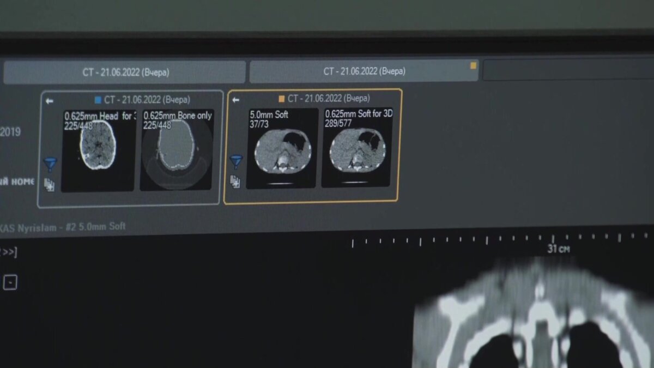
Task: Select the 5.0mm Soft series thumbnail
Action: click(x=281, y=148)
